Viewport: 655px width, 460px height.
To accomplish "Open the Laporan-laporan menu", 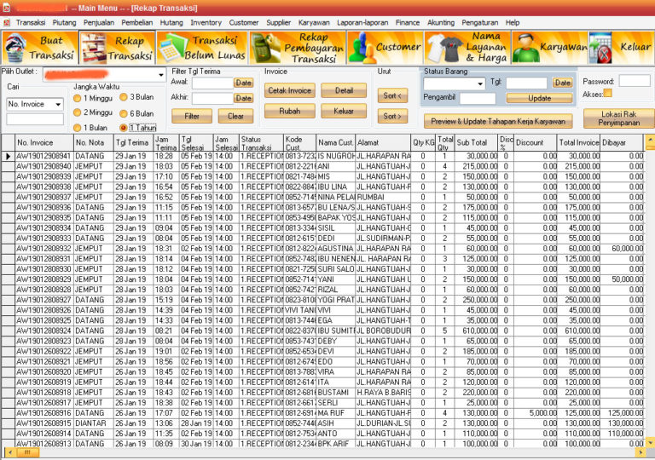I will 362,22.
